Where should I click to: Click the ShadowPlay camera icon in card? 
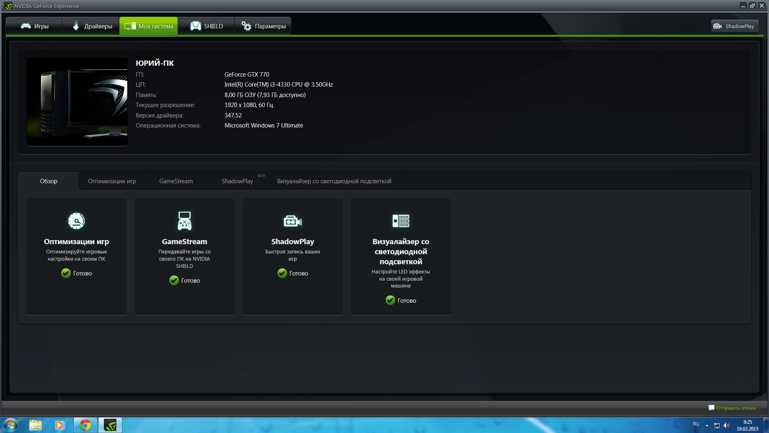(x=293, y=221)
